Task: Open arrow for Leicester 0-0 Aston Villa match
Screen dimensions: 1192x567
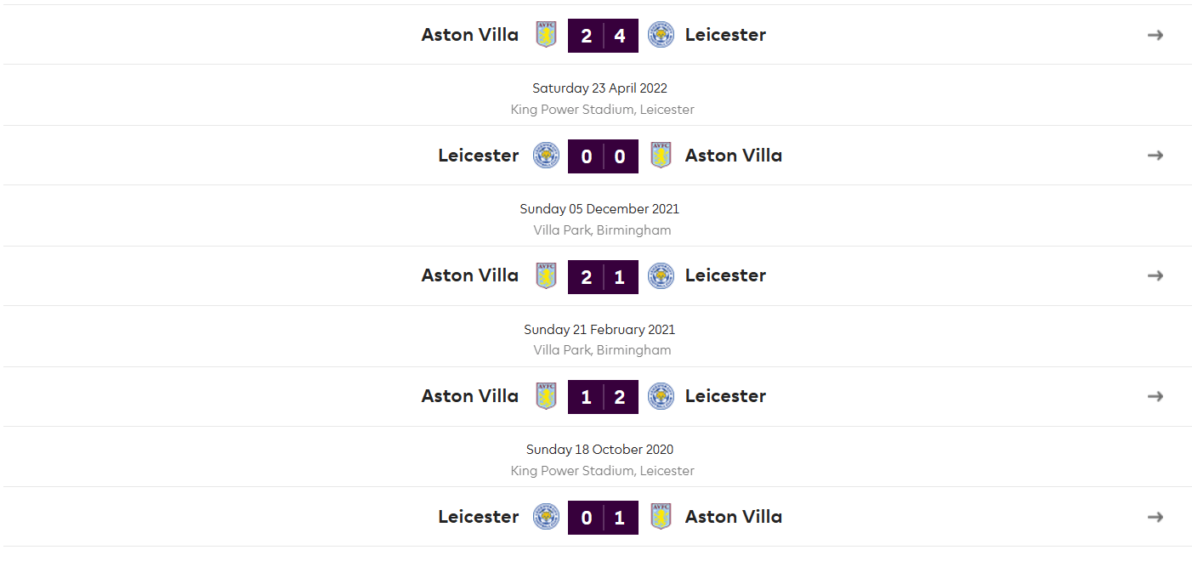Action: 1155,156
